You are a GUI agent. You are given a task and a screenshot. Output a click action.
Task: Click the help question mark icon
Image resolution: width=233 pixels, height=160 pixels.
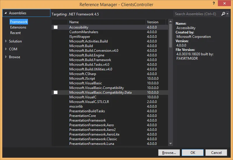coord(214,3)
